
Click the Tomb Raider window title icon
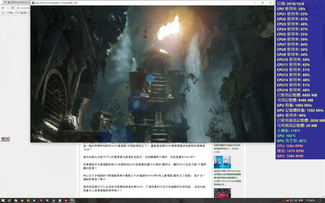tap(33, 3)
